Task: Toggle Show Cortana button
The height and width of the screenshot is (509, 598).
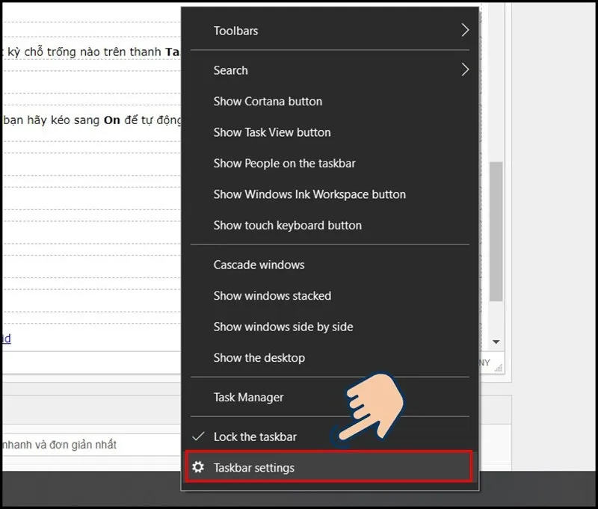Action: pos(329,101)
